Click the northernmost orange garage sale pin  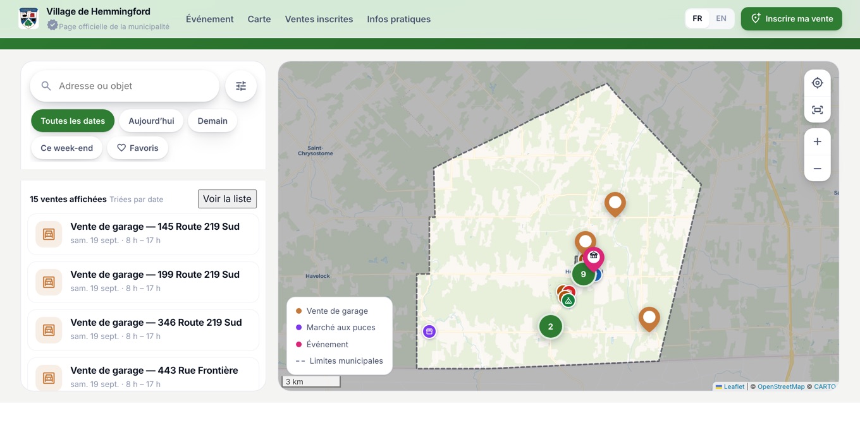pyautogui.click(x=615, y=203)
